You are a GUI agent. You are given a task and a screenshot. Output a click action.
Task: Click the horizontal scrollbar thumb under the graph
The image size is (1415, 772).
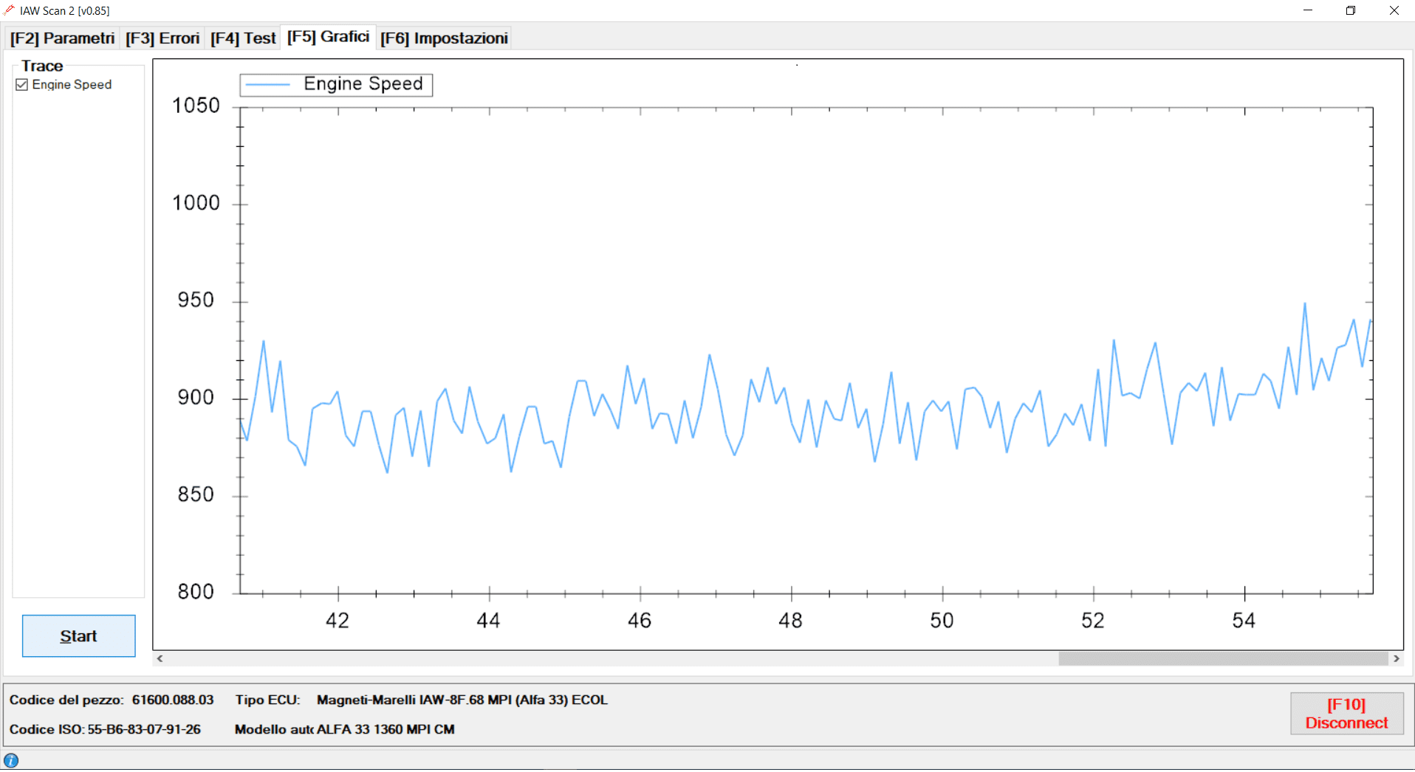pos(1223,658)
